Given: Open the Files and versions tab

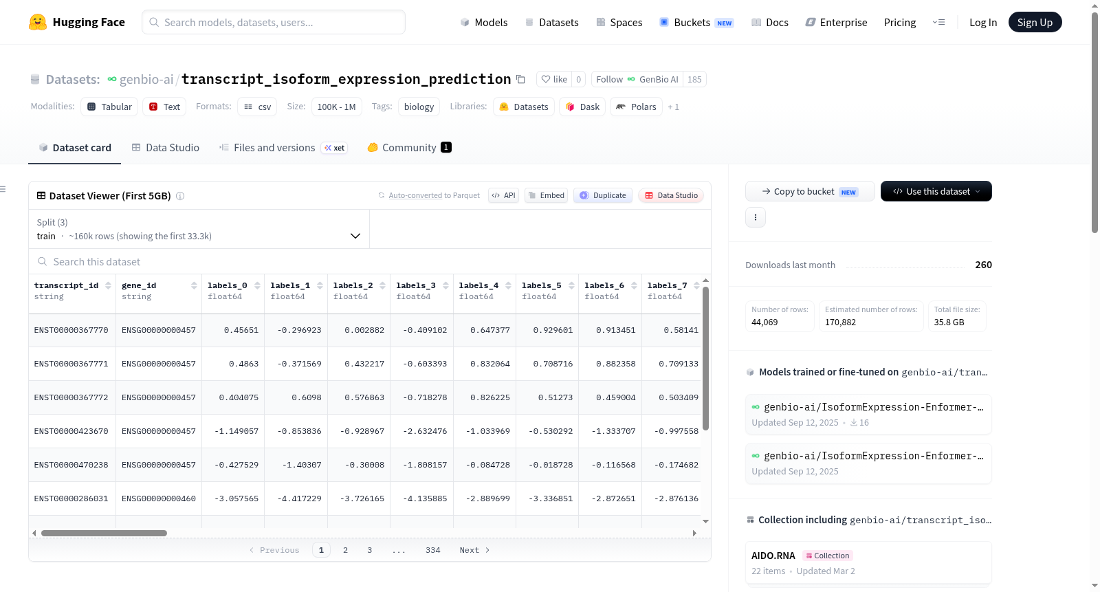Looking at the screenshot, I should 283,148.
